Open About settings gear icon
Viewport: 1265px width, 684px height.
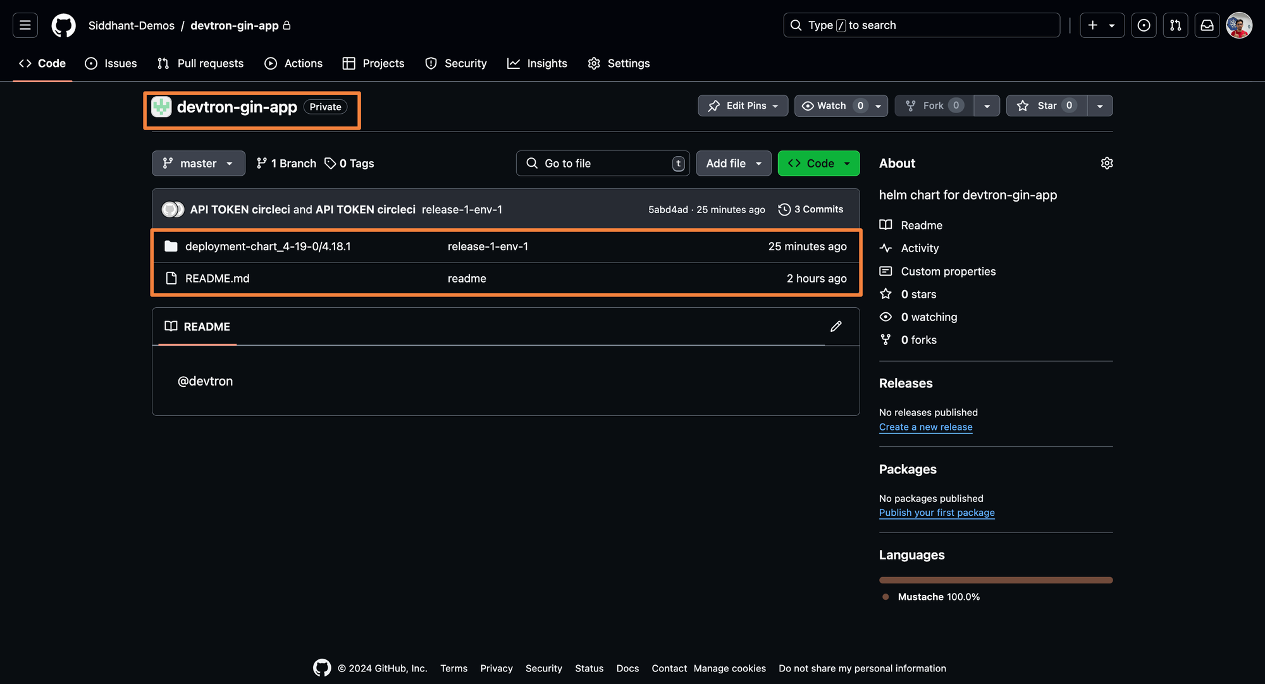tap(1107, 163)
